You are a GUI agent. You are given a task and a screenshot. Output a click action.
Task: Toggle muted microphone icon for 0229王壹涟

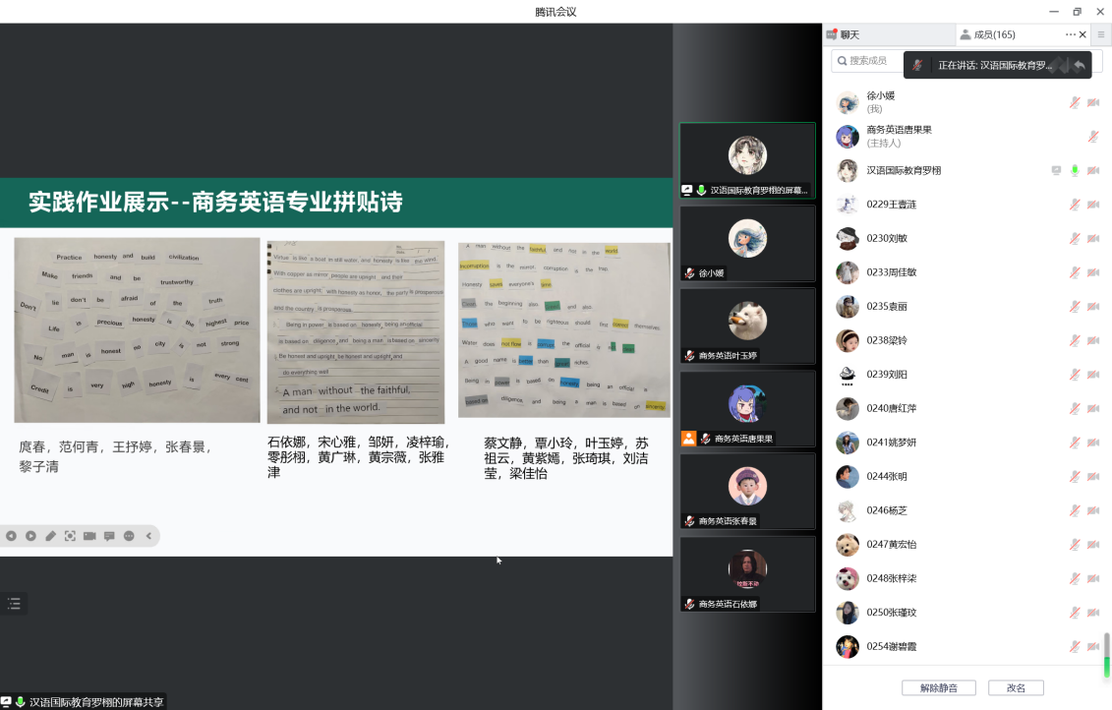click(x=1075, y=205)
